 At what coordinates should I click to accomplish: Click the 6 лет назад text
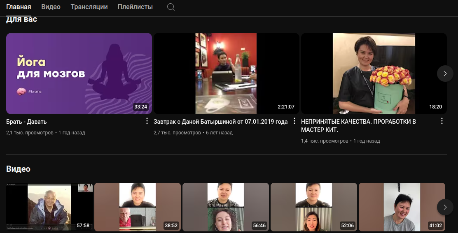[220, 133]
